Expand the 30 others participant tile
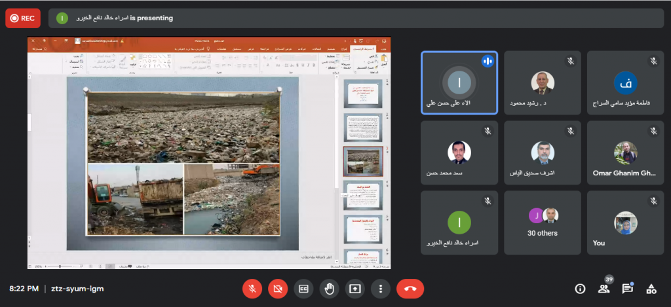Image resolution: width=671 pixels, height=307 pixels. [x=542, y=222]
